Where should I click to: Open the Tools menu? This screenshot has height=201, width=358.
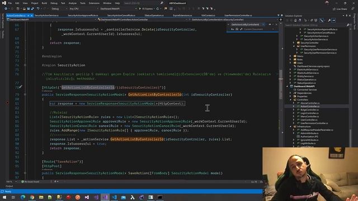83,3
